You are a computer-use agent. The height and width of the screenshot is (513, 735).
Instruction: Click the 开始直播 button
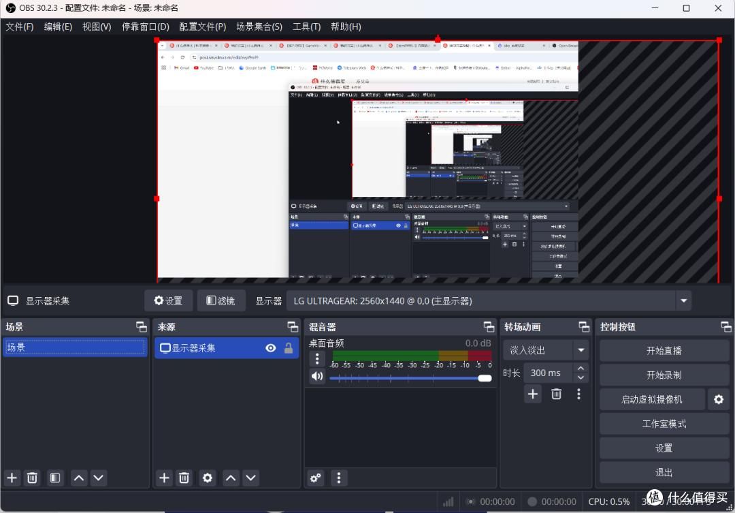(x=664, y=351)
